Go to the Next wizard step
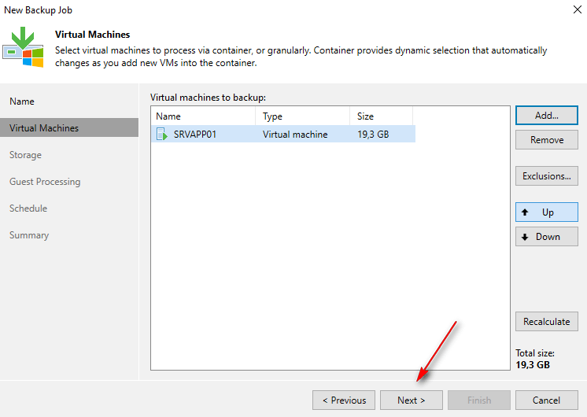The width and height of the screenshot is (587, 417). [x=412, y=400]
